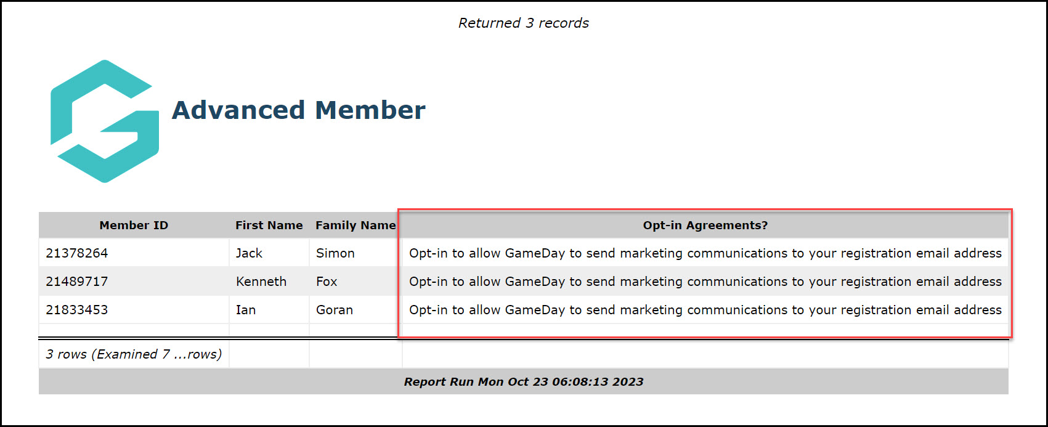Click the First Name column header
1048x427 pixels.
pos(269,226)
